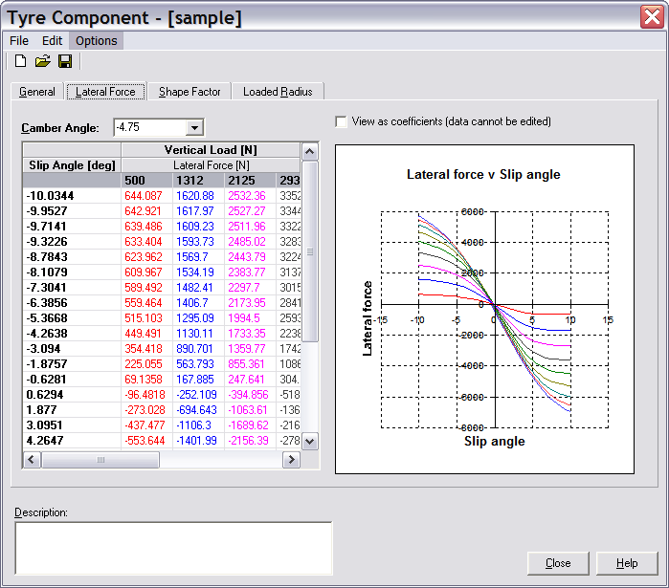The height and width of the screenshot is (588, 669).
Task: Select slip angle row -9.9527
Action: point(72,211)
